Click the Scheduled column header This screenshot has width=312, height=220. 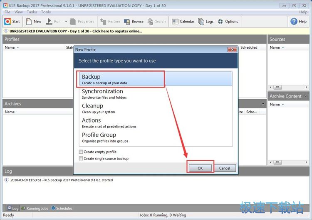[x=249, y=47]
